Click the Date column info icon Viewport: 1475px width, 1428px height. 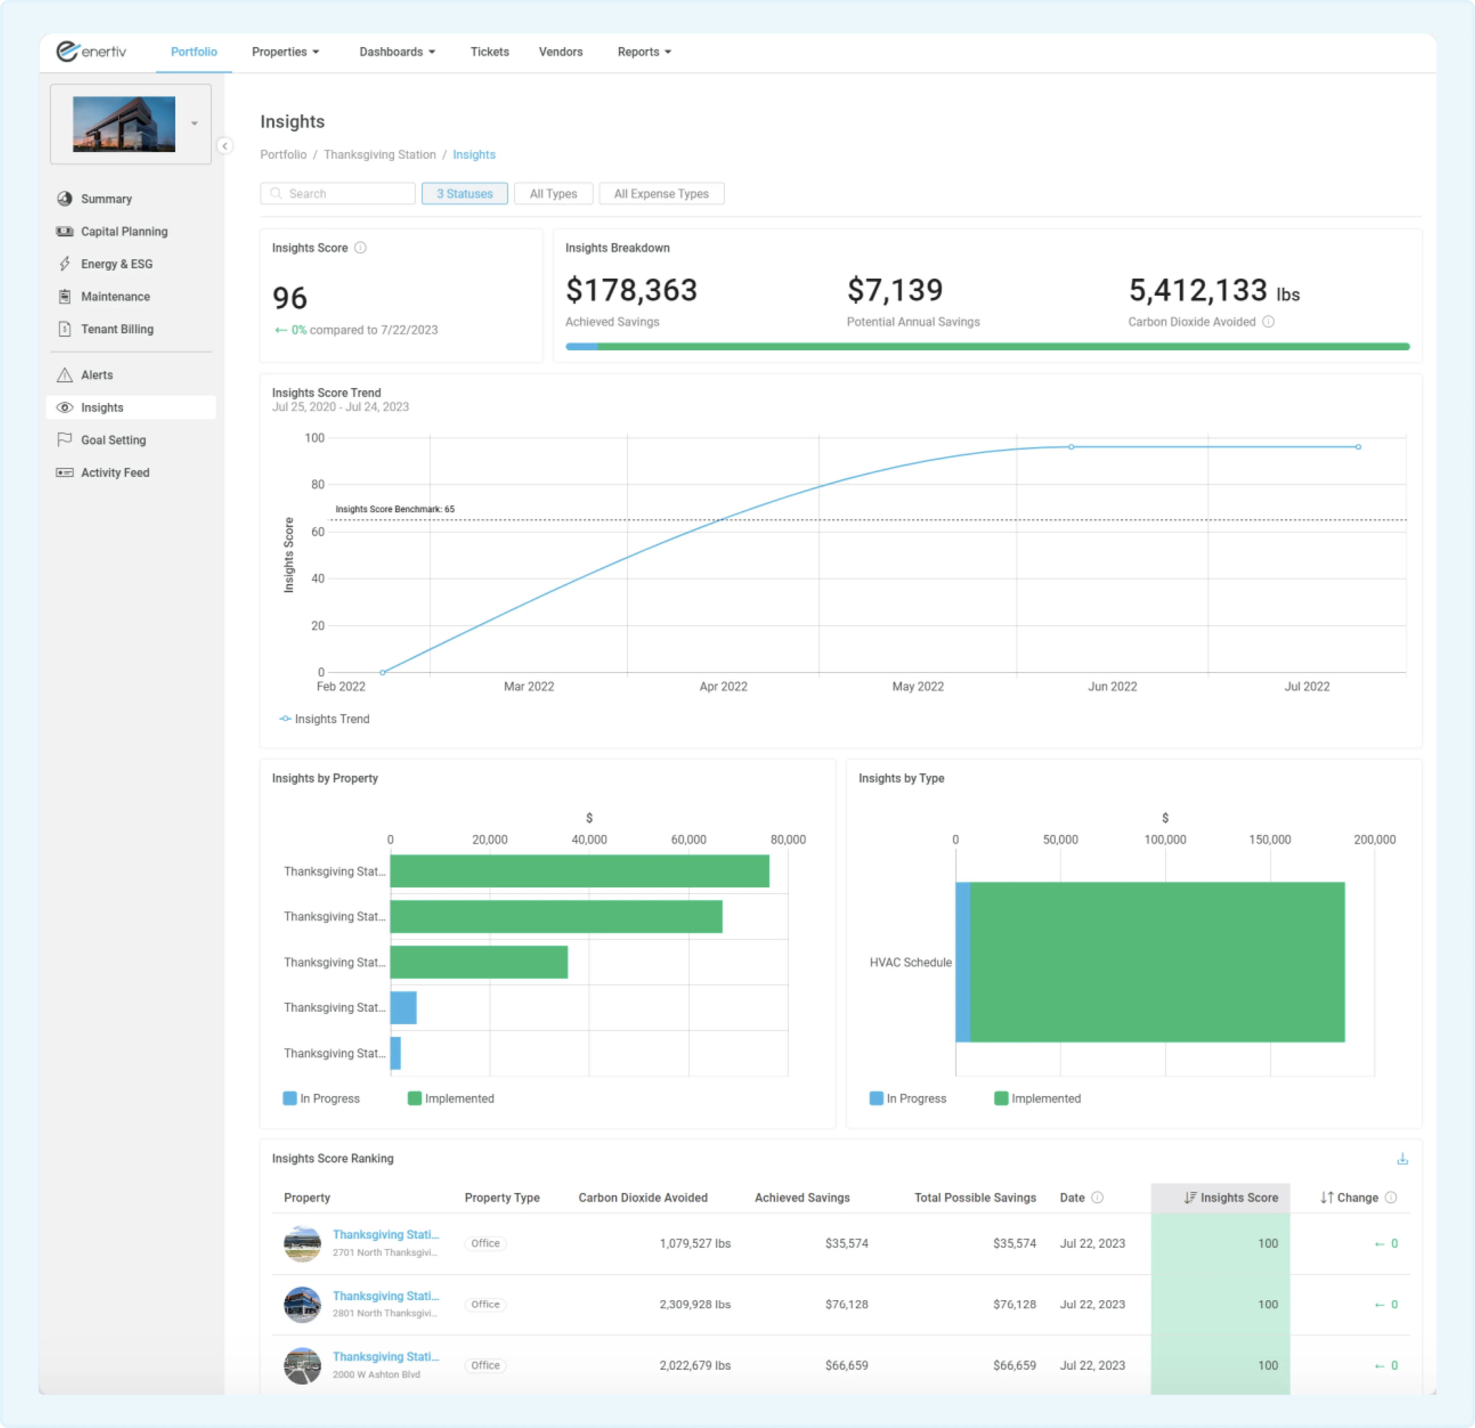(x=1097, y=1197)
